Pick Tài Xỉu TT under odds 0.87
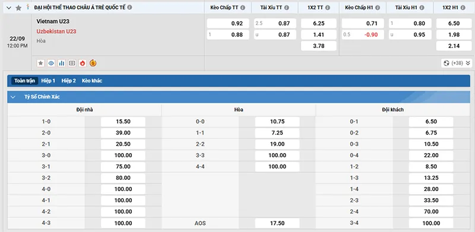475x232 pixels. 275,34
